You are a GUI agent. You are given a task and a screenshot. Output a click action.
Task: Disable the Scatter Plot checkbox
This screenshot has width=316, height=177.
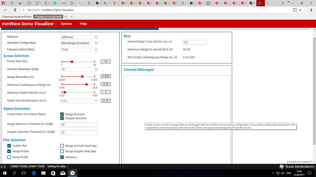(x=9, y=146)
